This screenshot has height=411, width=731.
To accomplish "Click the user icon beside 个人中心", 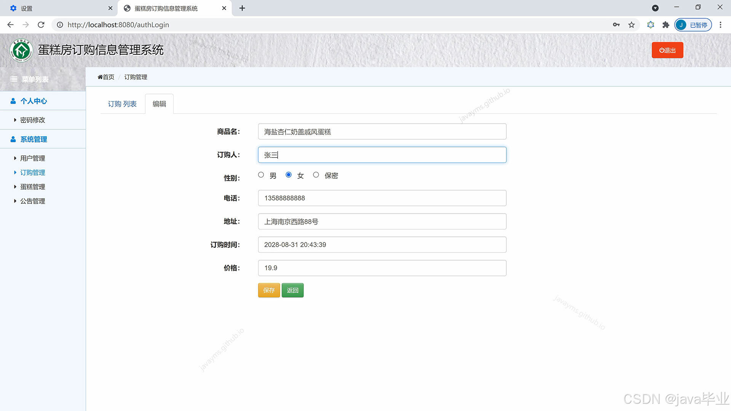I will click(x=13, y=101).
